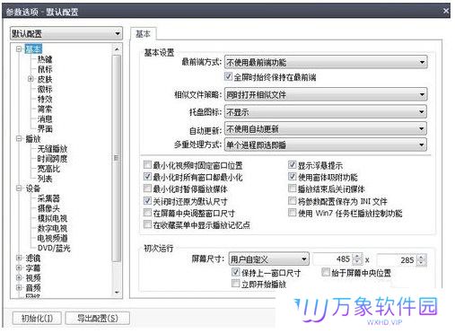The width and height of the screenshot is (455, 333).
Task: Select 设备 in the settings tree
Action: tap(33, 188)
